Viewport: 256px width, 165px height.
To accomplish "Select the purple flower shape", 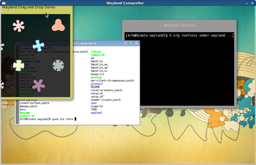I will [x=38, y=85].
